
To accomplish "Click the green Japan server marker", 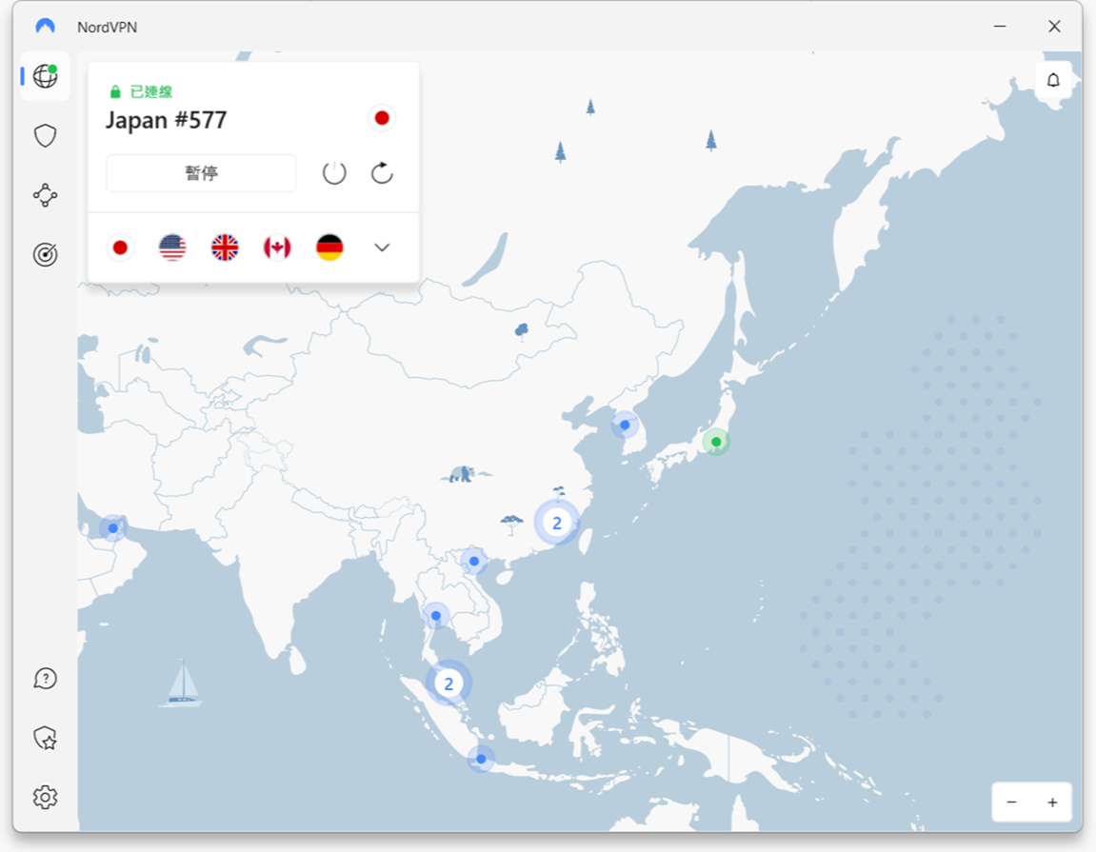I will point(715,442).
